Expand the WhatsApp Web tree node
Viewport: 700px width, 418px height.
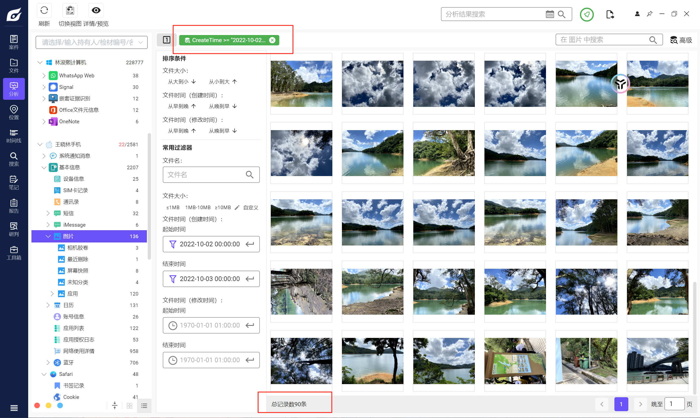tap(44, 75)
